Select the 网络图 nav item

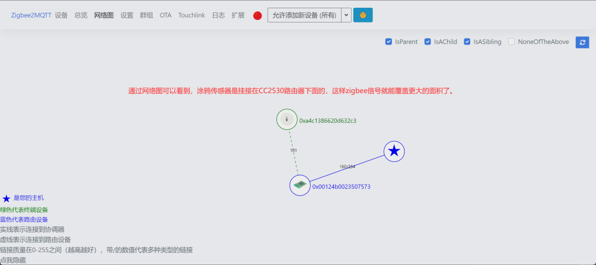[104, 15]
